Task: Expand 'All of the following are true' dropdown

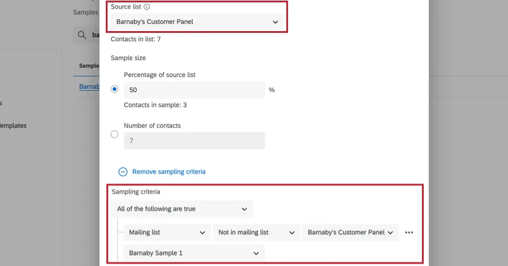Action: [x=182, y=209]
